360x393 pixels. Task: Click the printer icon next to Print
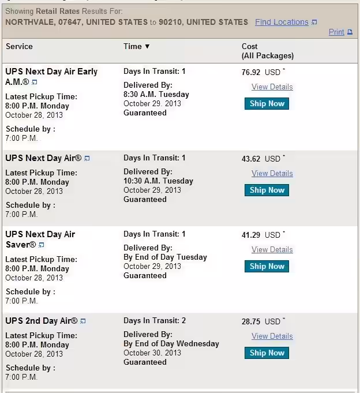(x=350, y=32)
